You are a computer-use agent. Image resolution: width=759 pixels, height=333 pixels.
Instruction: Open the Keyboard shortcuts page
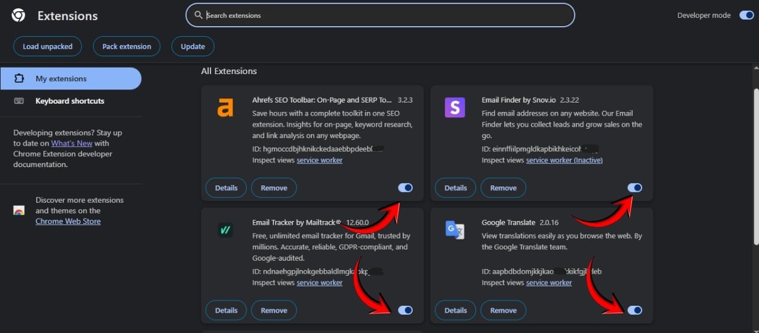click(x=71, y=101)
